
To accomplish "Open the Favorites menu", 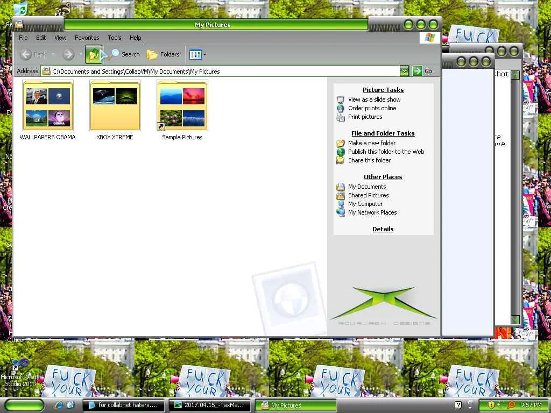I will tap(87, 38).
